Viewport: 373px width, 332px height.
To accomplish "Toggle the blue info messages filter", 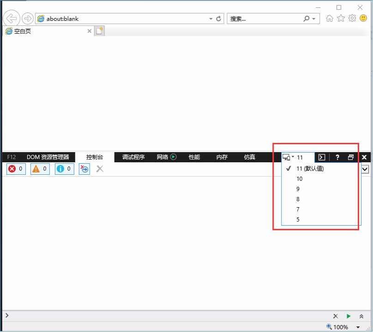I will click(x=64, y=169).
